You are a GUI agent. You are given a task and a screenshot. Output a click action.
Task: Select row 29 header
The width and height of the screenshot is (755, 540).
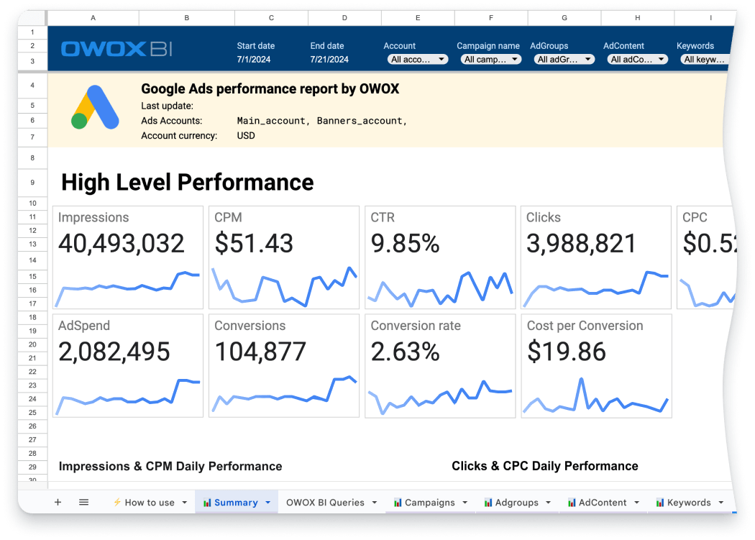[x=32, y=467]
